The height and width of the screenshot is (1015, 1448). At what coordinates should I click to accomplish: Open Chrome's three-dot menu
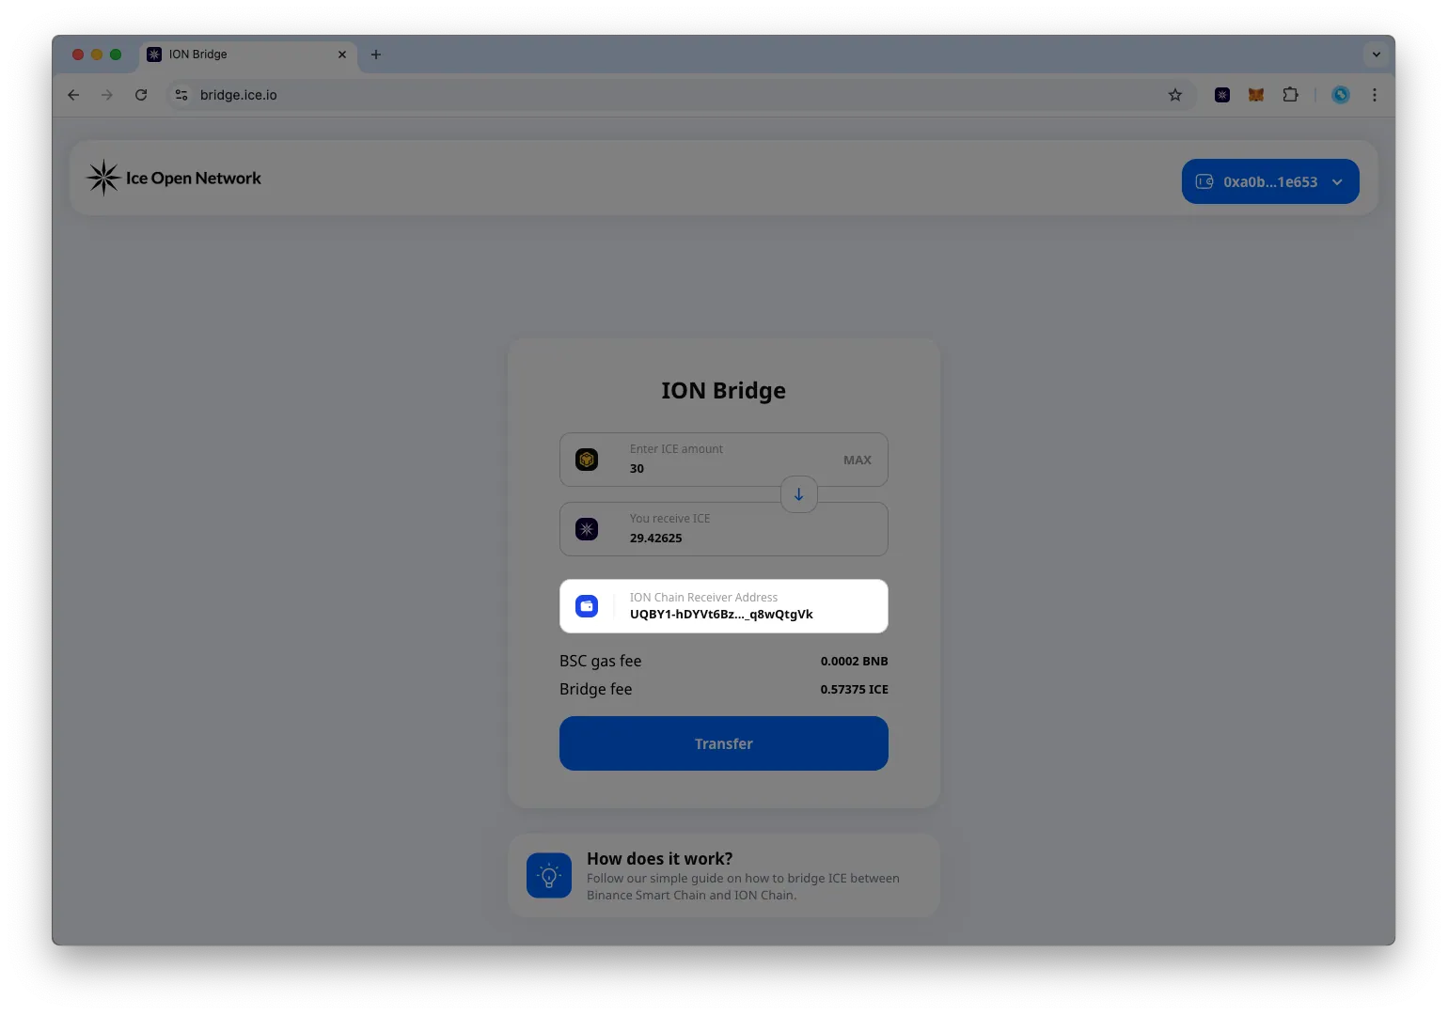pyautogui.click(x=1375, y=95)
